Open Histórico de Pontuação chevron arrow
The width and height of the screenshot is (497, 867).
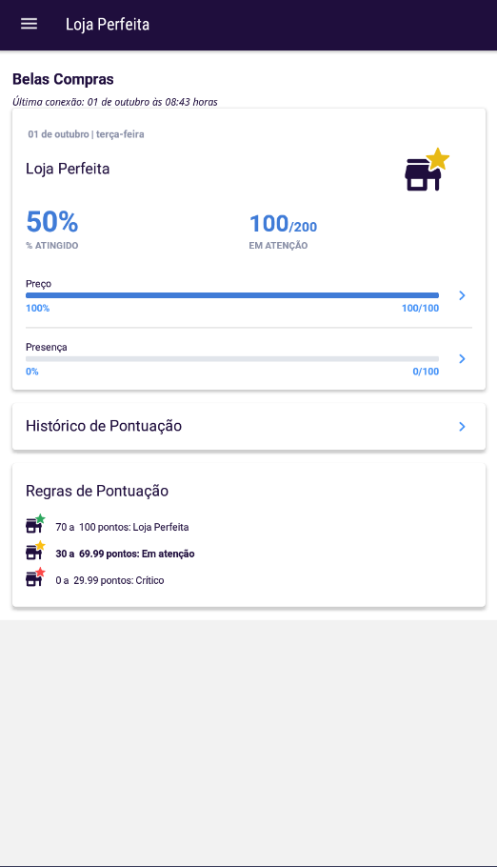point(462,426)
